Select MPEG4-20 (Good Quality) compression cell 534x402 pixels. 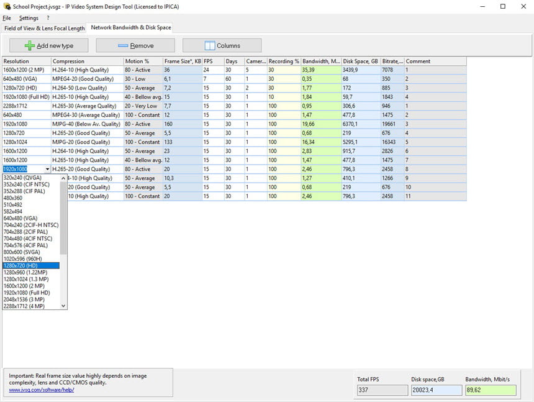[87, 79]
